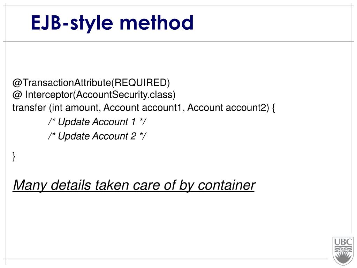This screenshot has width=357, height=268.
Task: Click the 'Account account1' parameter
Action: point(143,108)
